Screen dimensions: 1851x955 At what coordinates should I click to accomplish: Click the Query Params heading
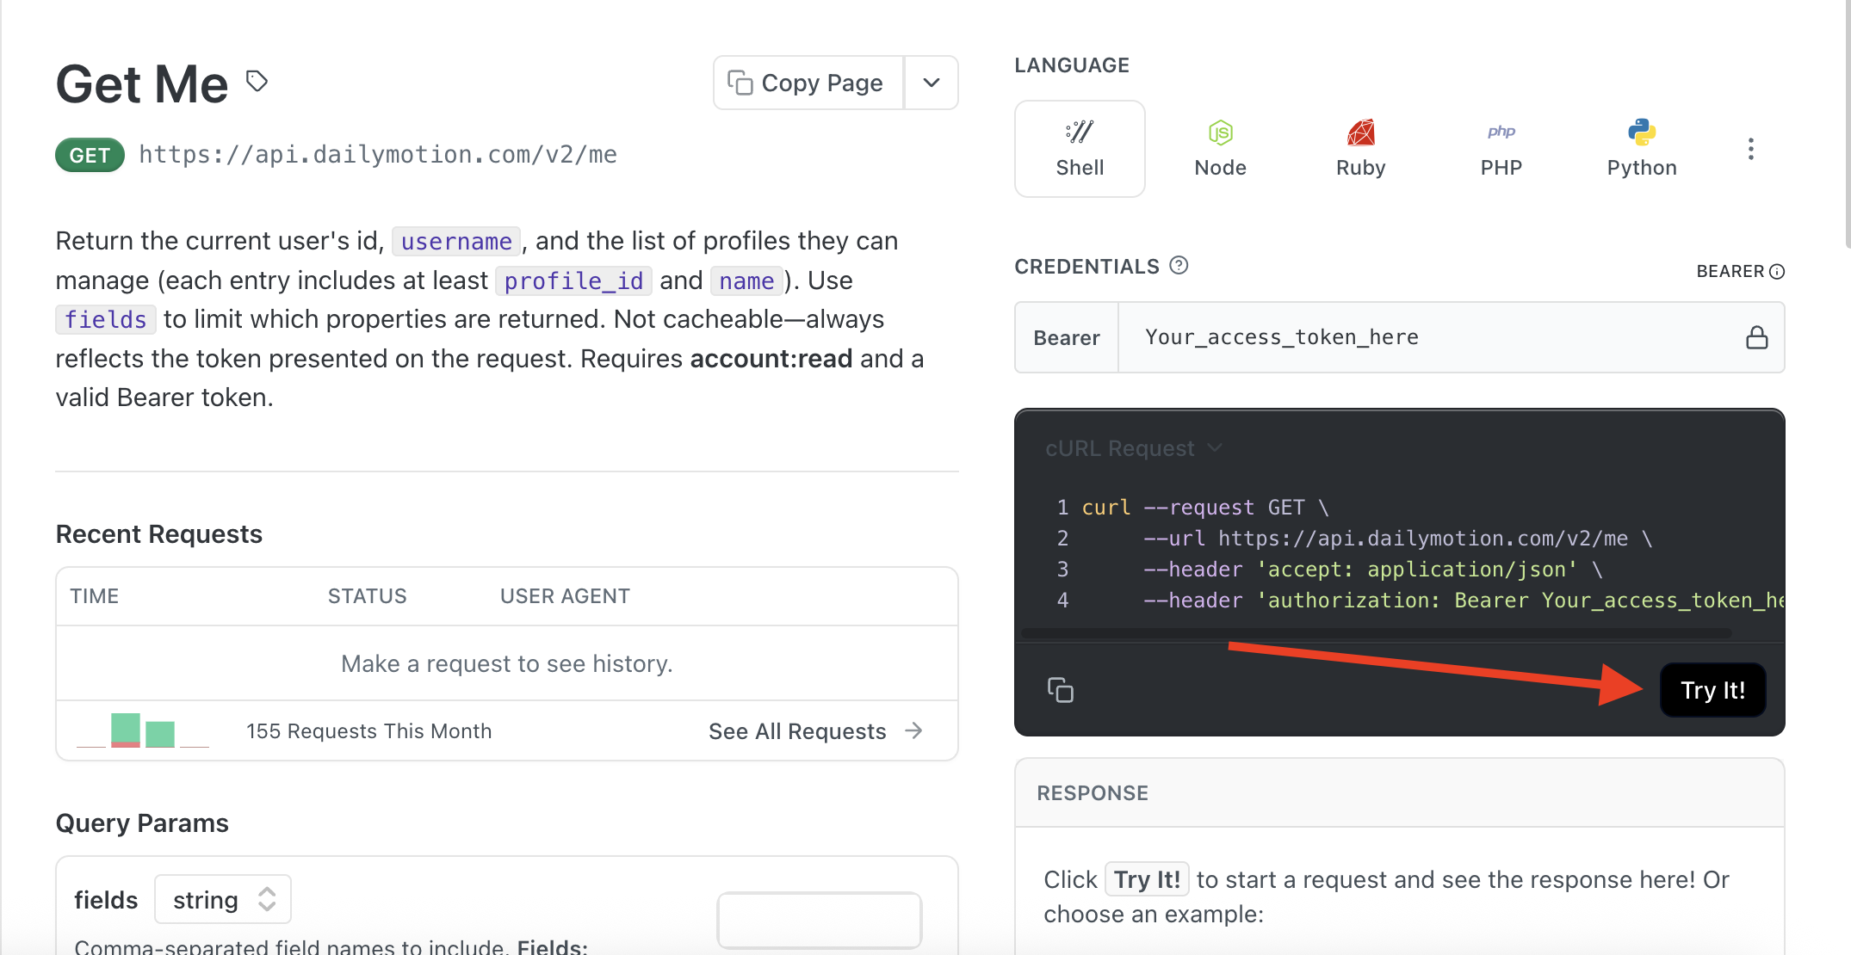142,823
